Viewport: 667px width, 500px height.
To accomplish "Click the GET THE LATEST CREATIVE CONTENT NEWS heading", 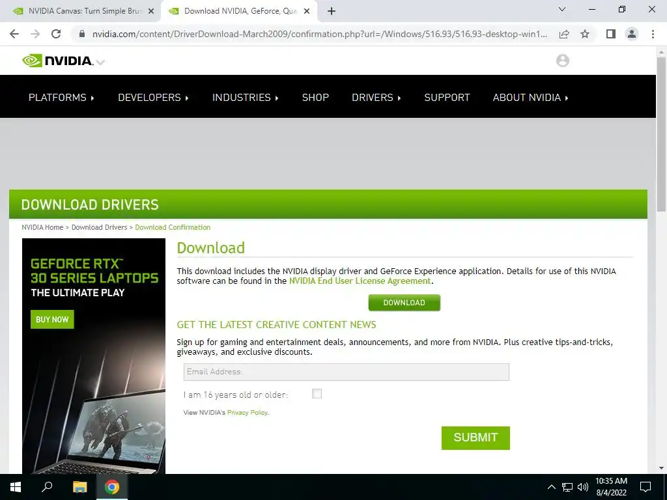I will click(276, 325).
